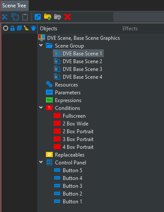The image size is (164, 212).
Task: Click the Button 2 blue icon
Action: click(x=57, y=193)
